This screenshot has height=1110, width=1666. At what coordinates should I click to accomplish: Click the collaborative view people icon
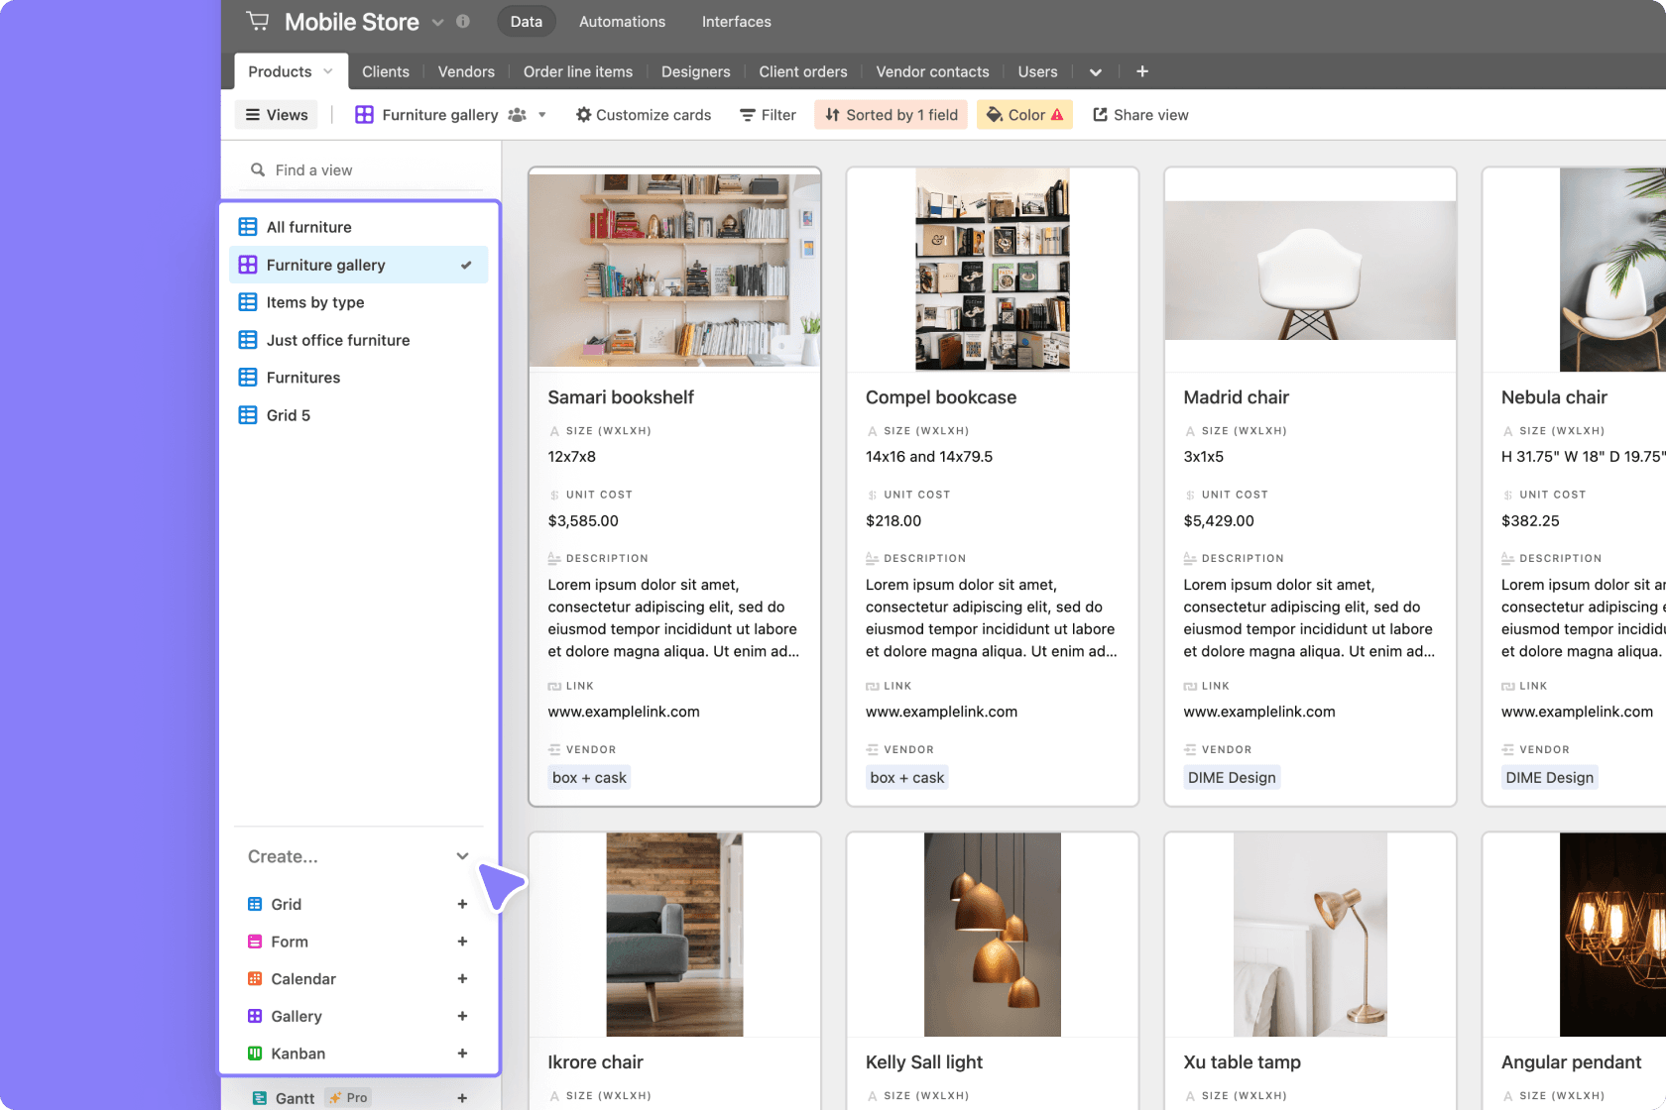[517, 115]
